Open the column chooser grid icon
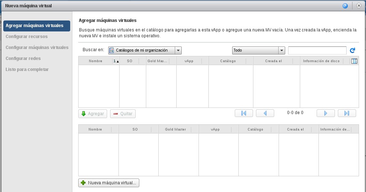 tap(354, 61)
